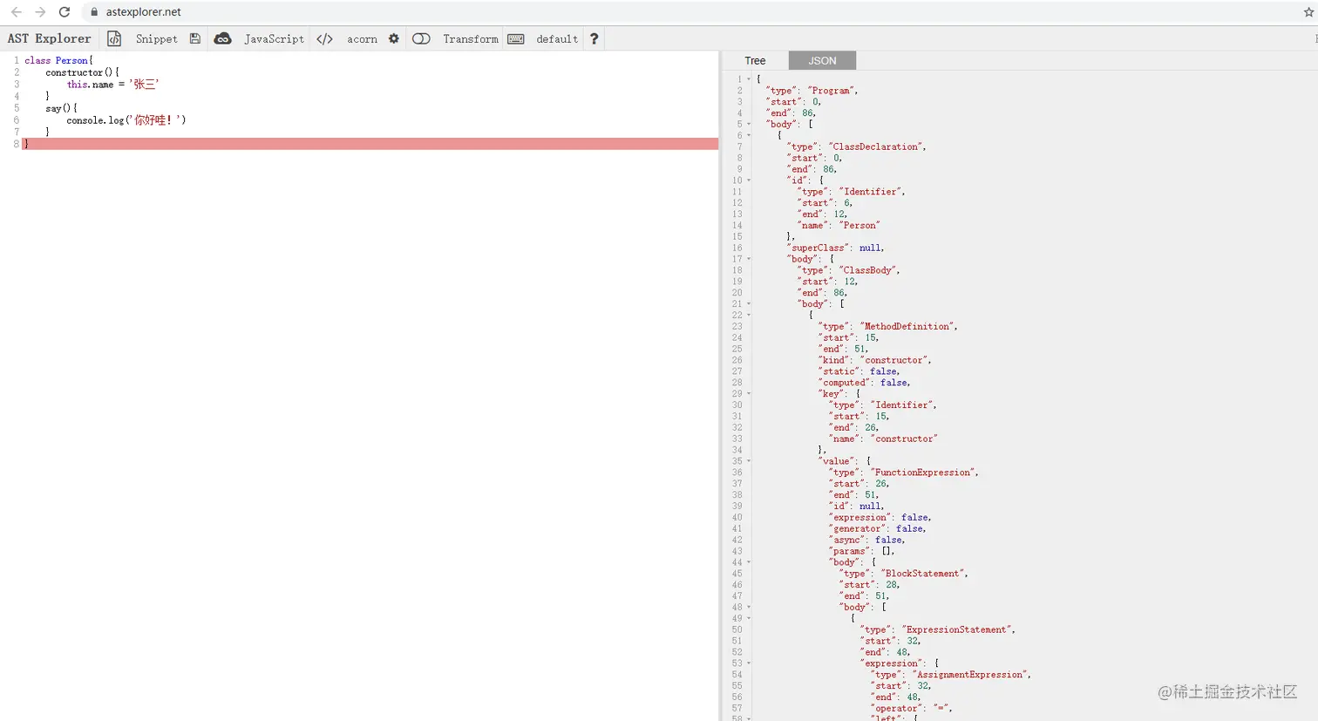Collapse the Program "body" array at line 5
Image resolution: width=1318 pixels, height=721 pixels.
click(x=749, y=125)
